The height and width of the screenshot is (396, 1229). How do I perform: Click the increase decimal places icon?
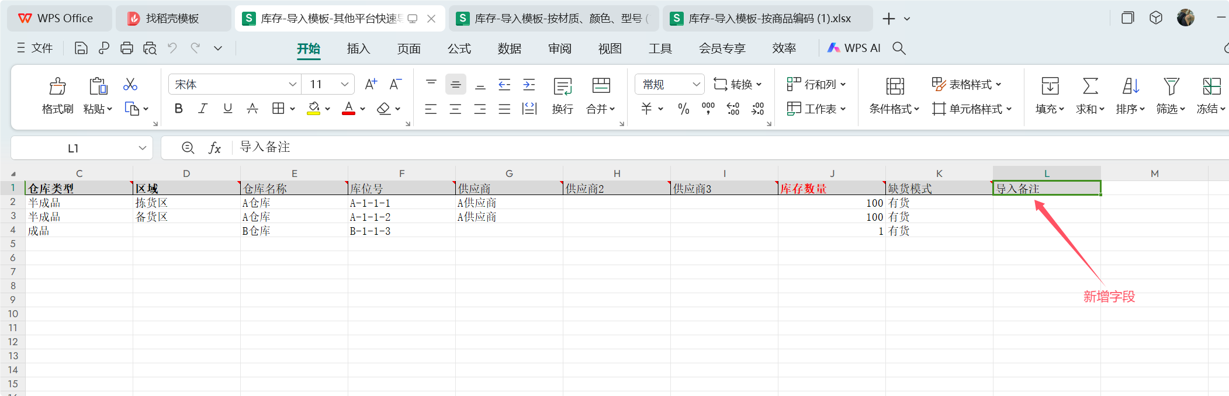[x=733, y=109]
